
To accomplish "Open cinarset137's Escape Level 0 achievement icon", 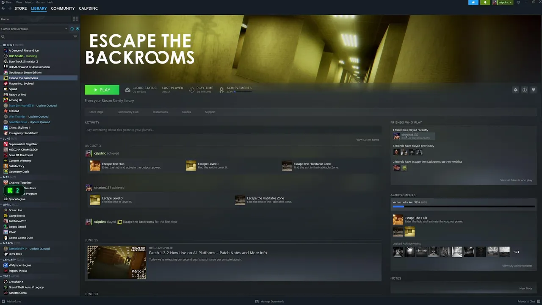I will click(95, 200).
